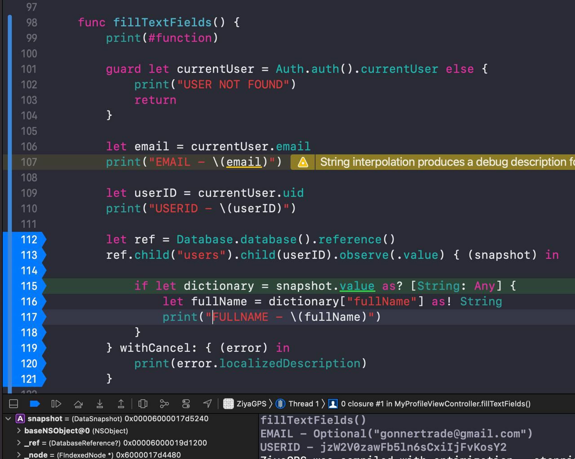Click the underlined 'value' property on line 115
The width and height of the screenshot is (575, 459).
point(357,286)
